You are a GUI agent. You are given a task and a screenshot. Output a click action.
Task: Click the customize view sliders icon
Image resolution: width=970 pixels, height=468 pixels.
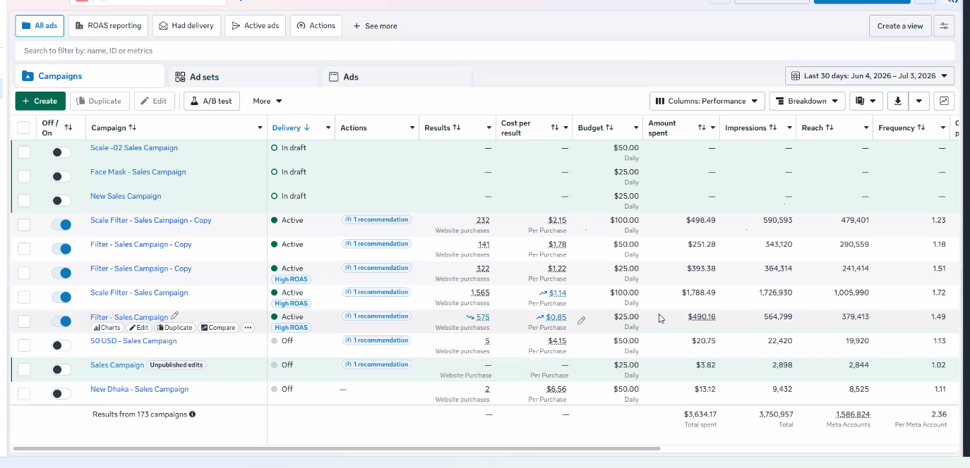[944, 26]
